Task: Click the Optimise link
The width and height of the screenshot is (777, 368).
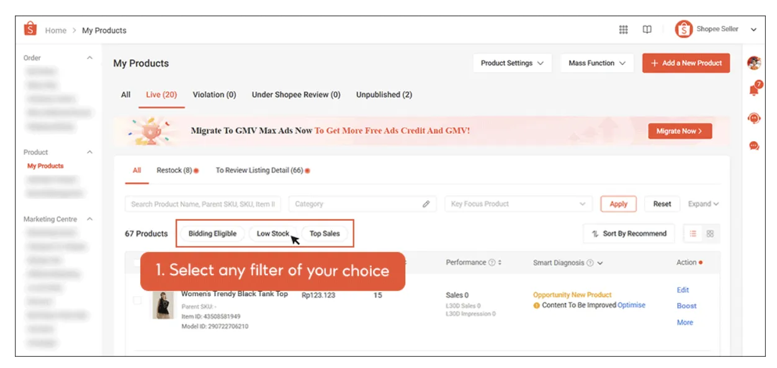Action: pos(631,305)
